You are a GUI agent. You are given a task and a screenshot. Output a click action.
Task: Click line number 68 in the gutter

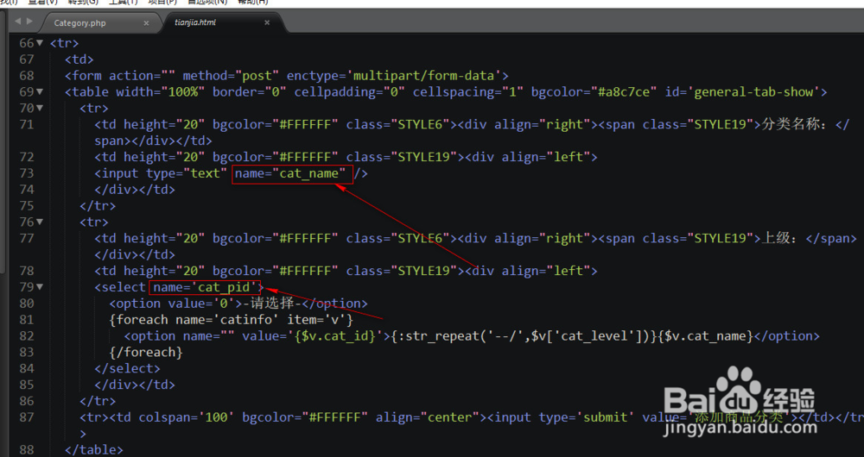click(27, 75)
